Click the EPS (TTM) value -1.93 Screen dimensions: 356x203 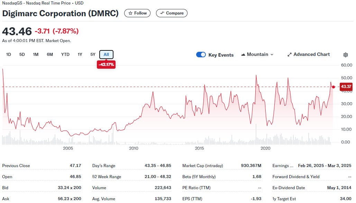(256, 199)
